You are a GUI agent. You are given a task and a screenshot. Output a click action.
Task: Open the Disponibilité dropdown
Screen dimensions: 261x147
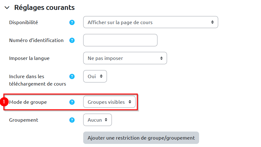(150, 22)
